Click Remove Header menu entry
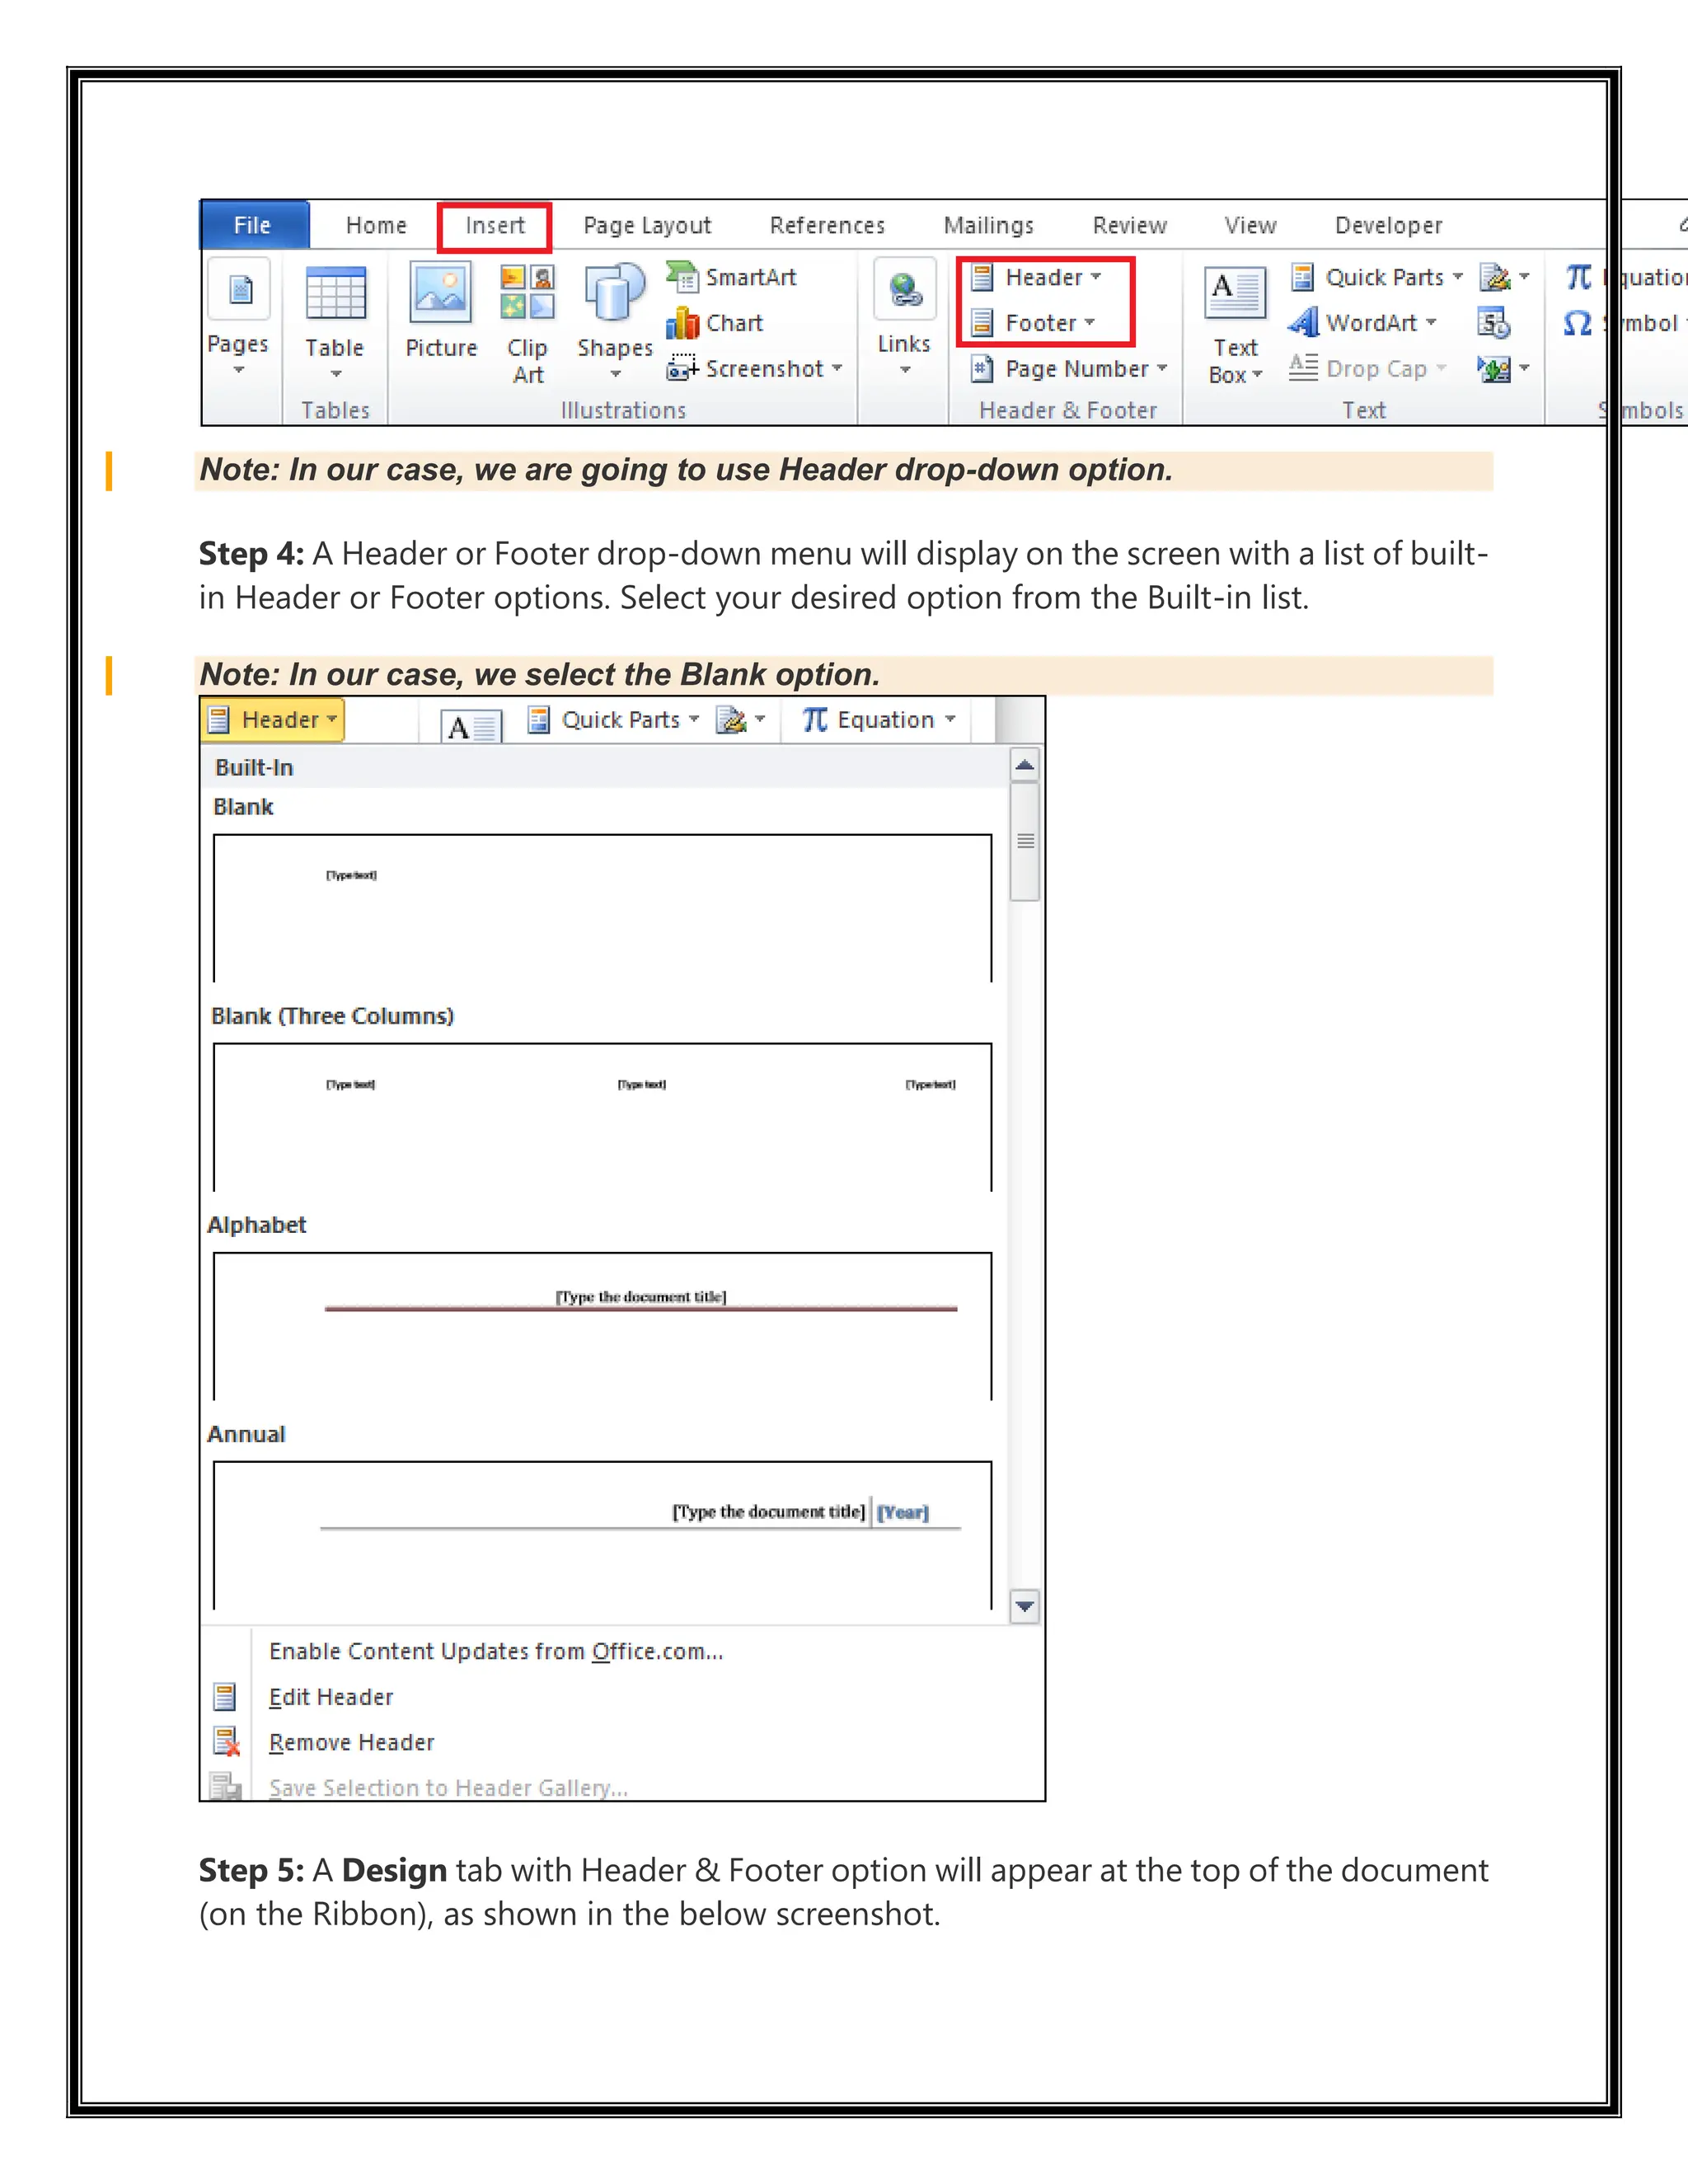Image resolution: width=1688 pixels, height=2184 pixels. click(x=352, y=1743)
